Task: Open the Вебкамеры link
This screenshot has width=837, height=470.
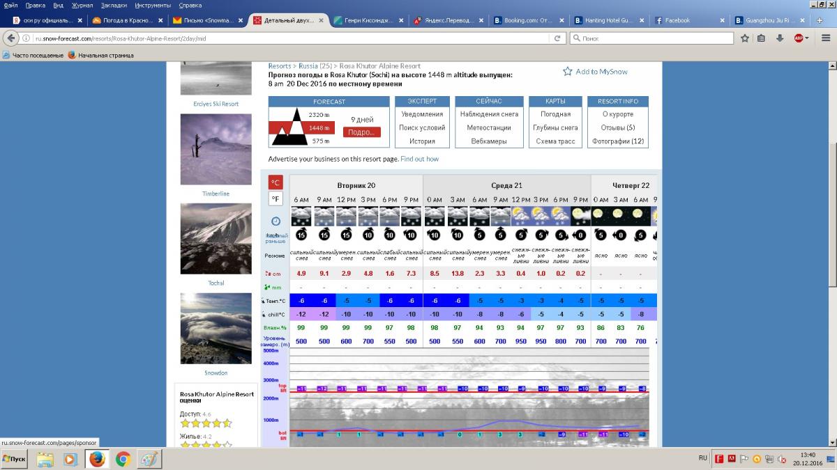Action: pyautogui.click(x=489, y=141)
